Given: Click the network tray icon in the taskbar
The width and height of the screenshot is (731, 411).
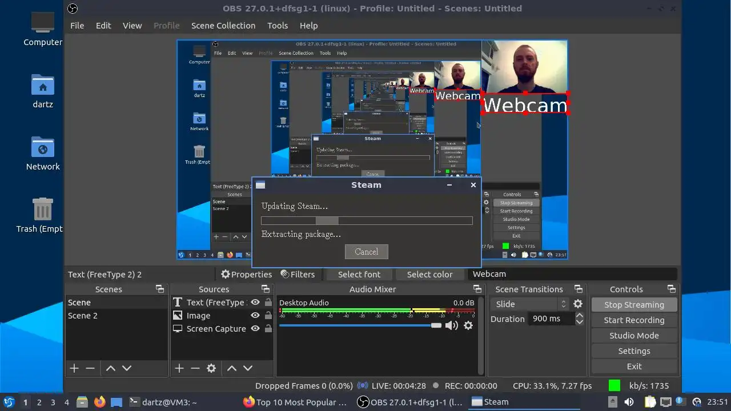Looking at the screenshot, I should point(665,402).
